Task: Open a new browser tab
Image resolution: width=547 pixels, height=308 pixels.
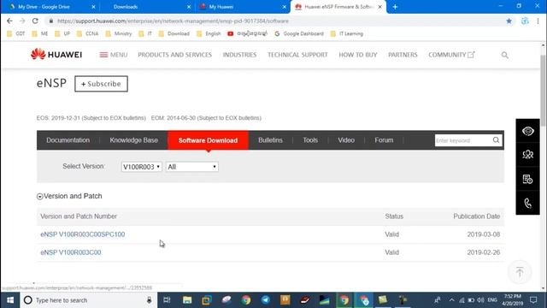Action: 395,7
